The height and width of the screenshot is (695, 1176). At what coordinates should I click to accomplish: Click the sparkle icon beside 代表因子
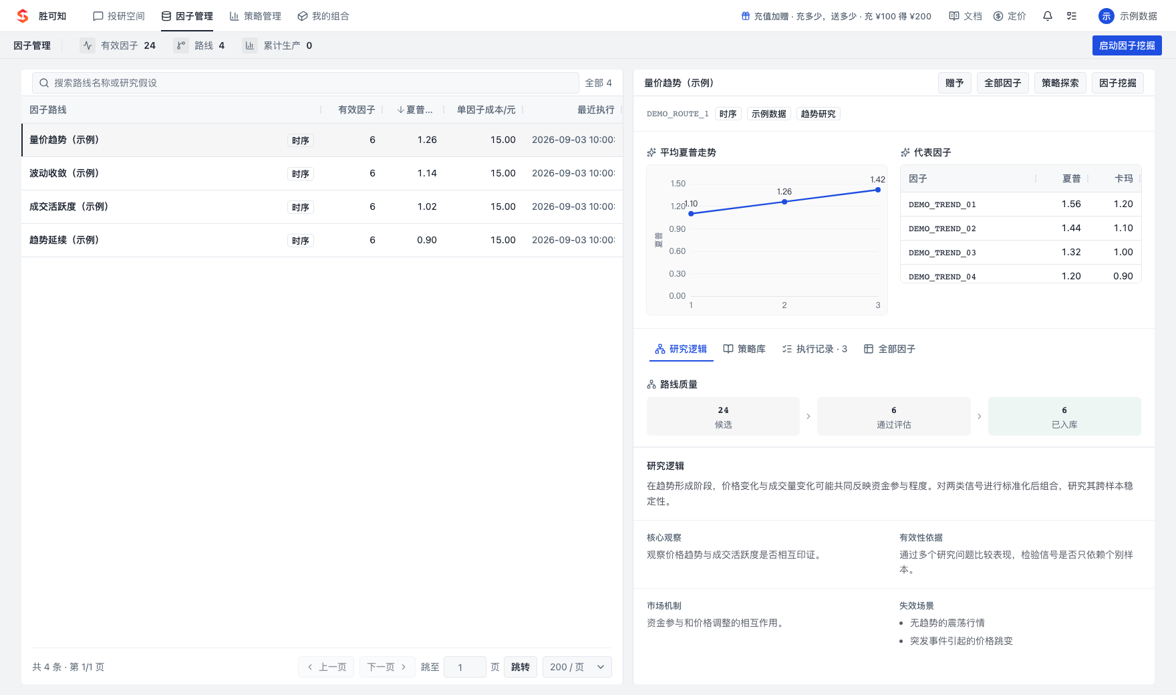click(905, 152)
